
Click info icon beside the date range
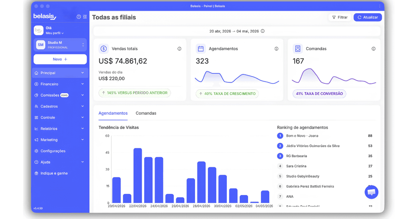coord(262,31)
